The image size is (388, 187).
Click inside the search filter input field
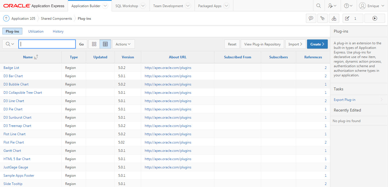click(47, 44)
